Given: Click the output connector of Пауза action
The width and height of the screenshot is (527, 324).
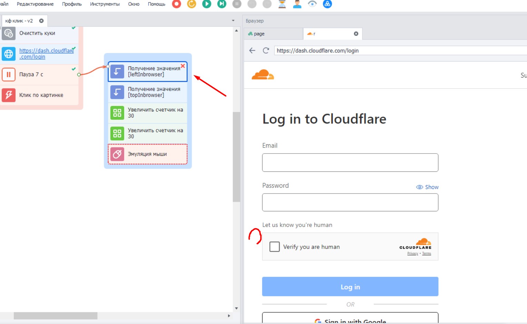Looking at the screenshot, I should (x=79, y=74).
